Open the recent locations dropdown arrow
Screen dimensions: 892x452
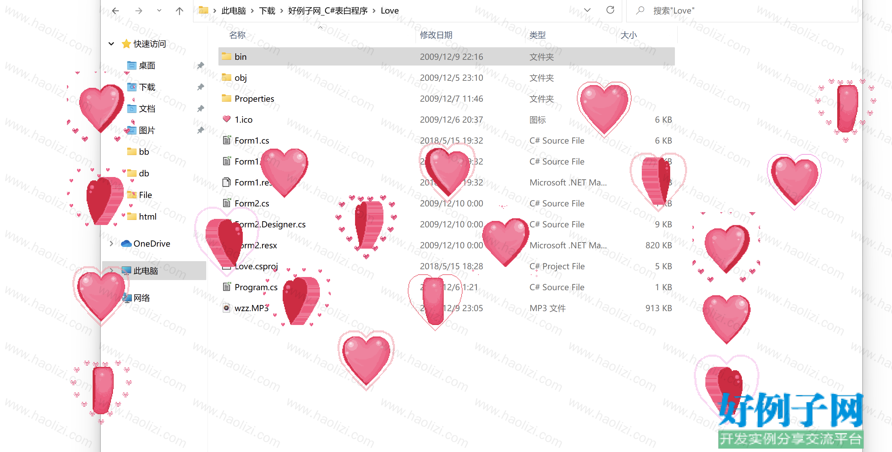[x=159, y=11]
